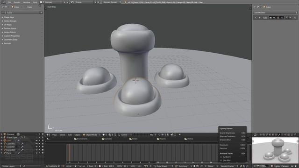Screen dimensions: 299x168
Task: Expand the Shape Keys panel
Action: pyautogui.click(x=9, y=17)
